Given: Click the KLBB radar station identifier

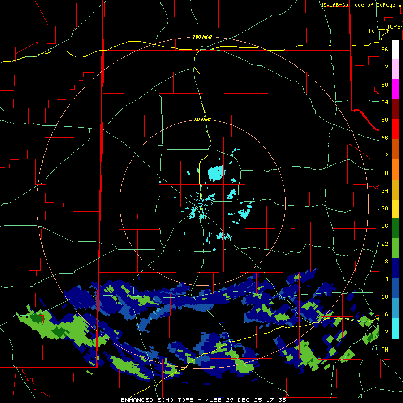Looking at the screenshot, I should tap(214, 400).
